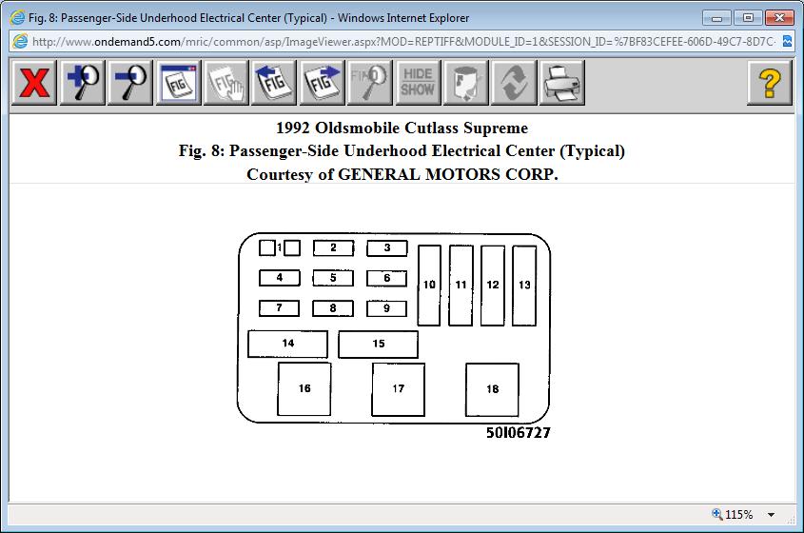Click the greyed paint bucket icon
The image size is (804, 533).
click(465, 83)
